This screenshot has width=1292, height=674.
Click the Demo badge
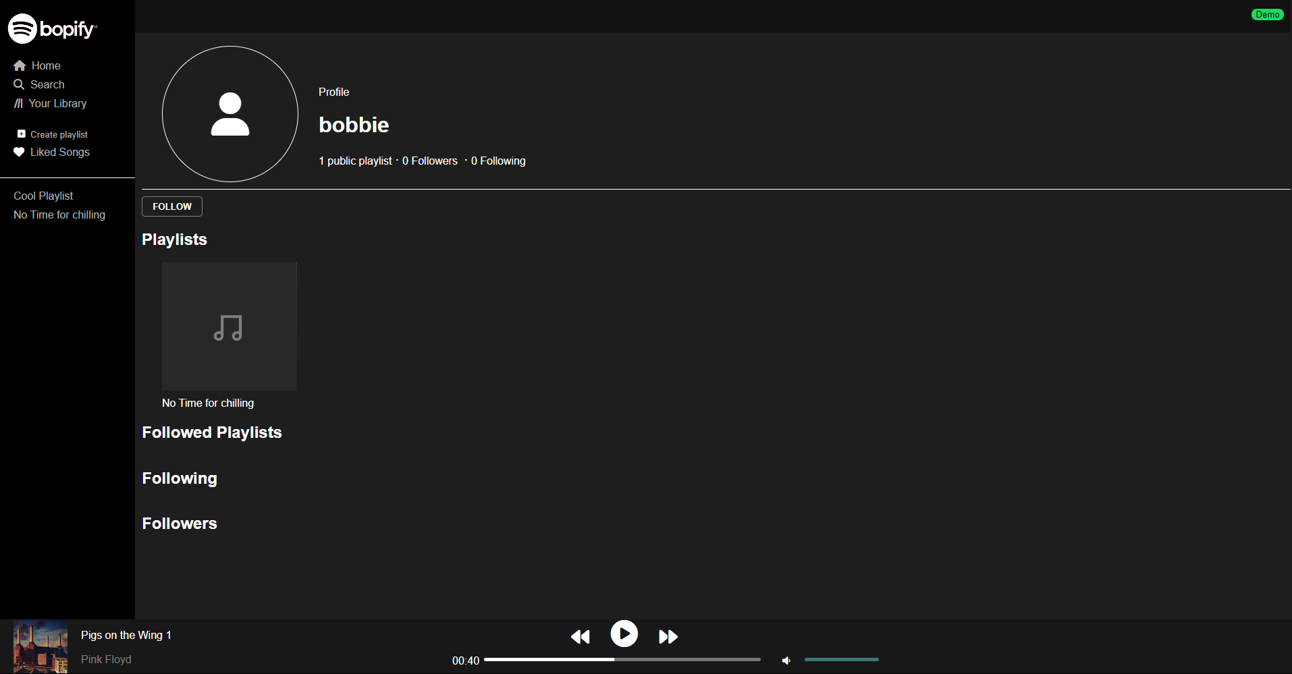tap(1267, 14)
